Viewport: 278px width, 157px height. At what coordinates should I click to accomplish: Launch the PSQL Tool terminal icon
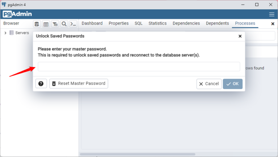pos(73,24)
